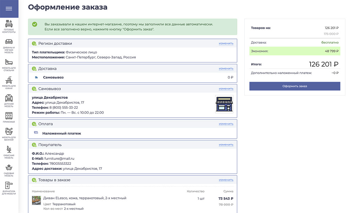
Task: Click the green checkmark in the confirmation banner
Action: click(34, 24)
